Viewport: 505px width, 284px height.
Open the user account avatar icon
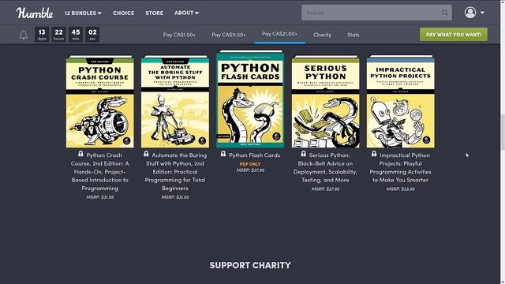point(470,13)
